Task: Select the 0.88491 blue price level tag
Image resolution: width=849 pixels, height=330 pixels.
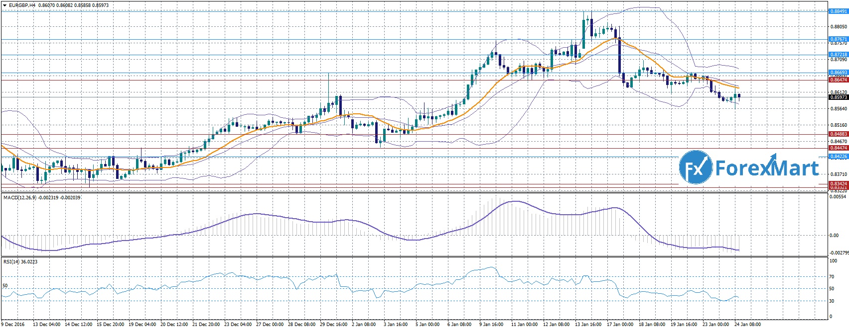Action: 838,10
